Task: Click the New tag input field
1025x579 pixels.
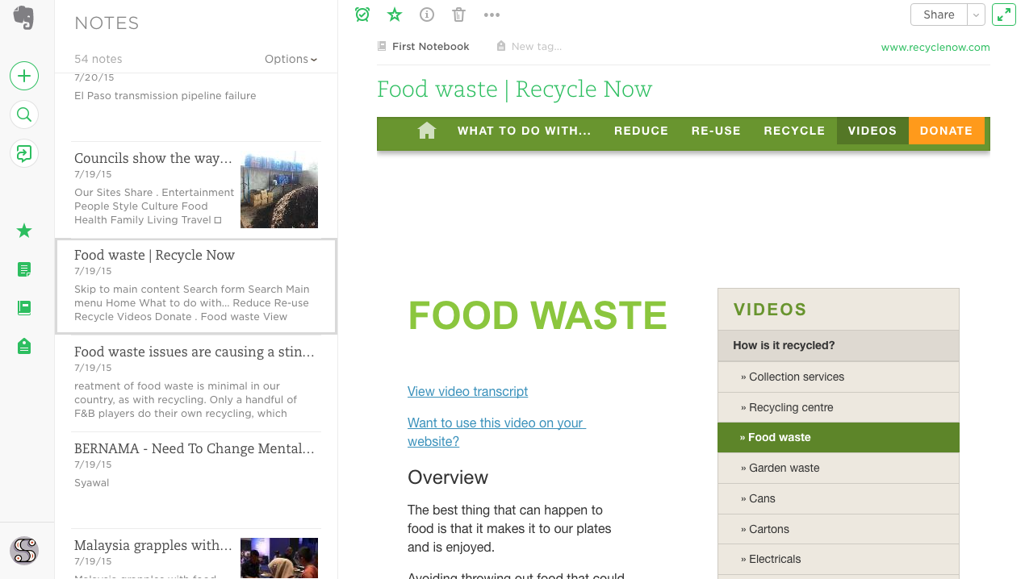Action: tap(536, 47)
